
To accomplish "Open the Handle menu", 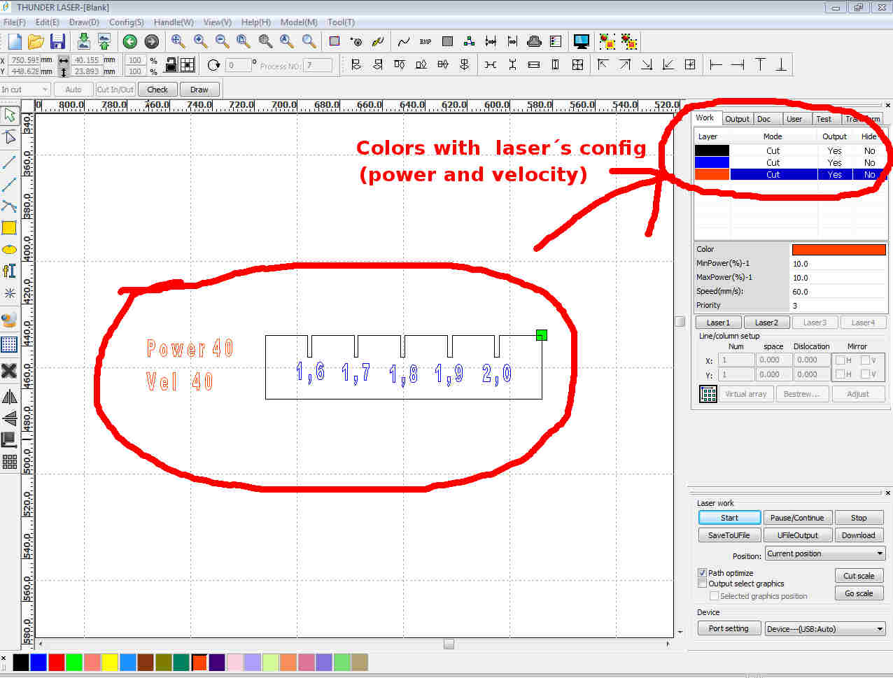I will click(x=174, y=22).
